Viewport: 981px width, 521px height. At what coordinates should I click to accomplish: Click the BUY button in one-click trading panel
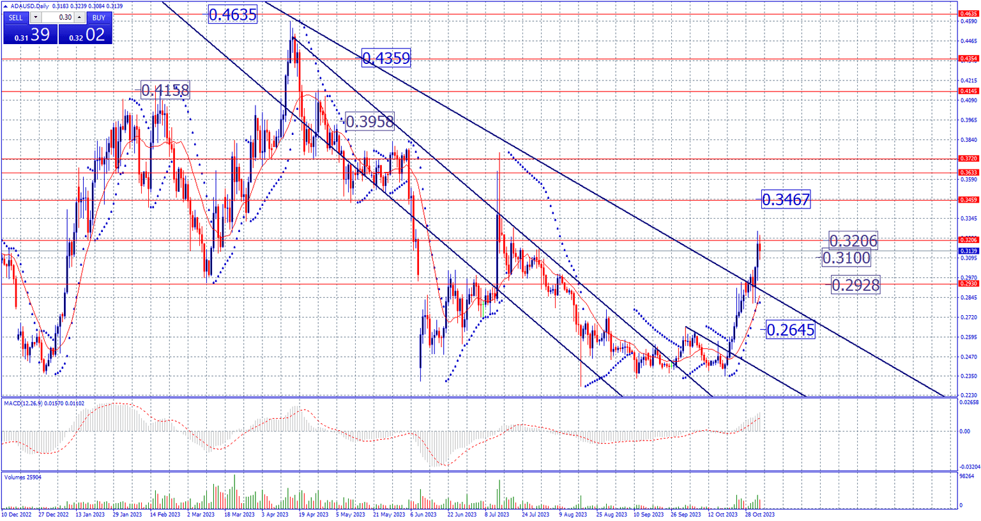tap(98, 18)
